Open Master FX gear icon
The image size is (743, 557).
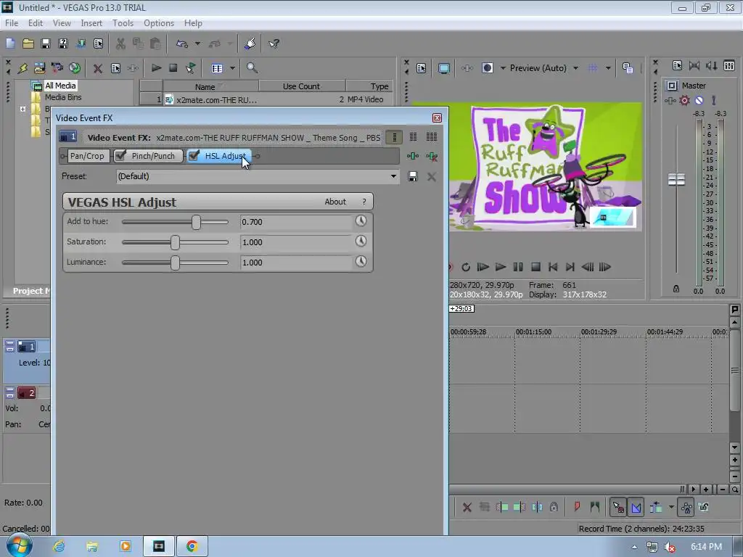click(x=685, y=100)
